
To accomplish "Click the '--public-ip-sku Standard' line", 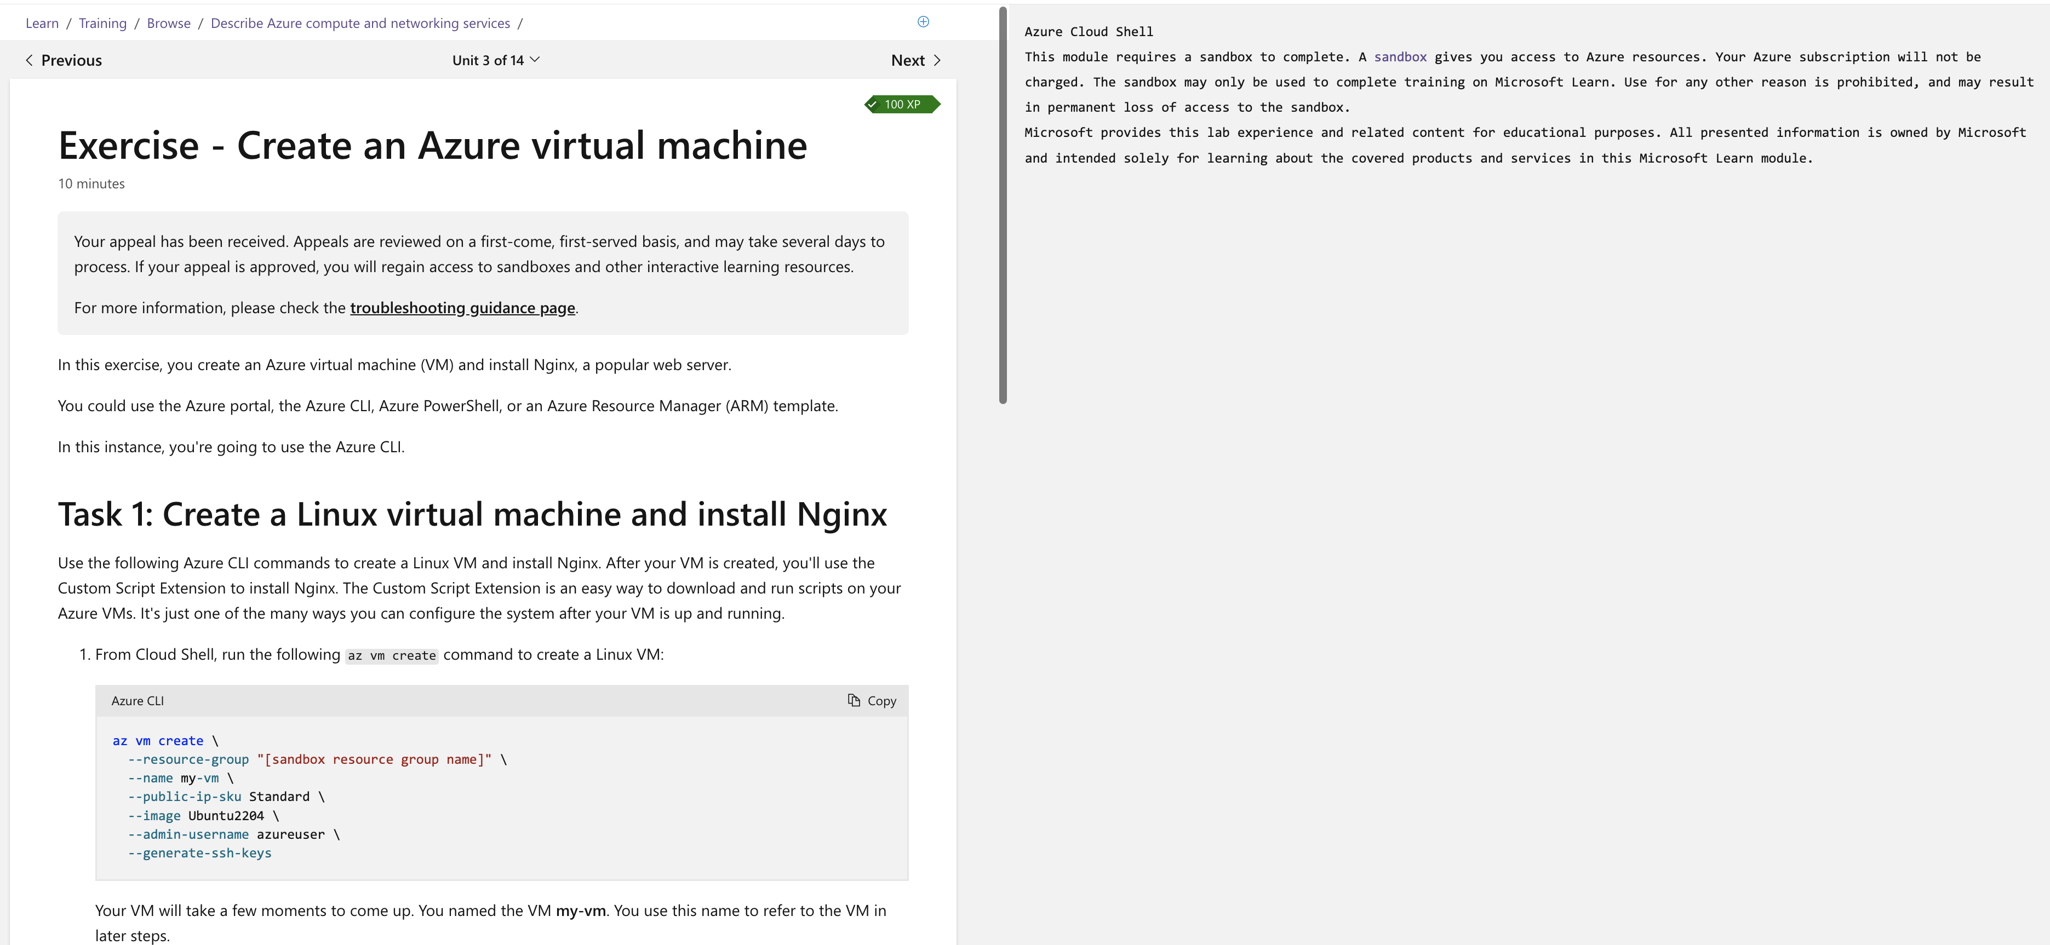I will coord(226,796).
